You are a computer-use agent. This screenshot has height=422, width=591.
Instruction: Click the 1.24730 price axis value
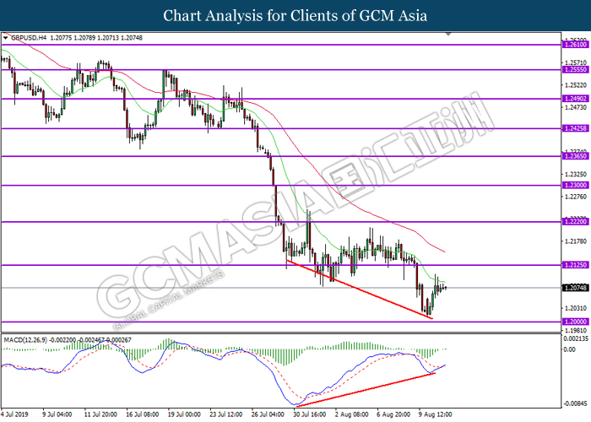(575, 107)
